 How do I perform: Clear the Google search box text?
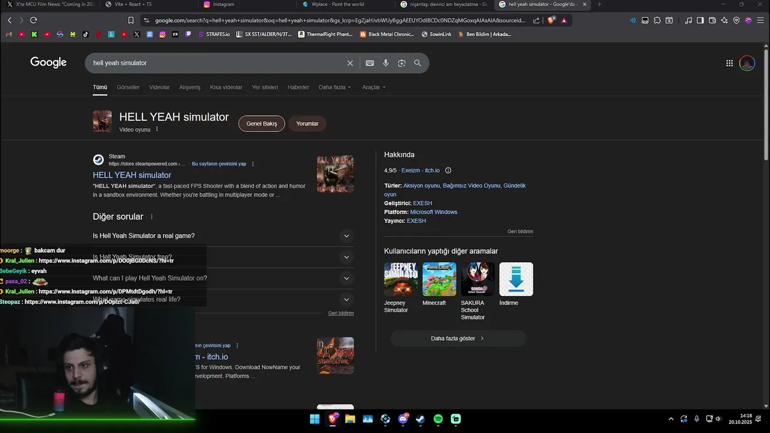click(x=350, y=63)
